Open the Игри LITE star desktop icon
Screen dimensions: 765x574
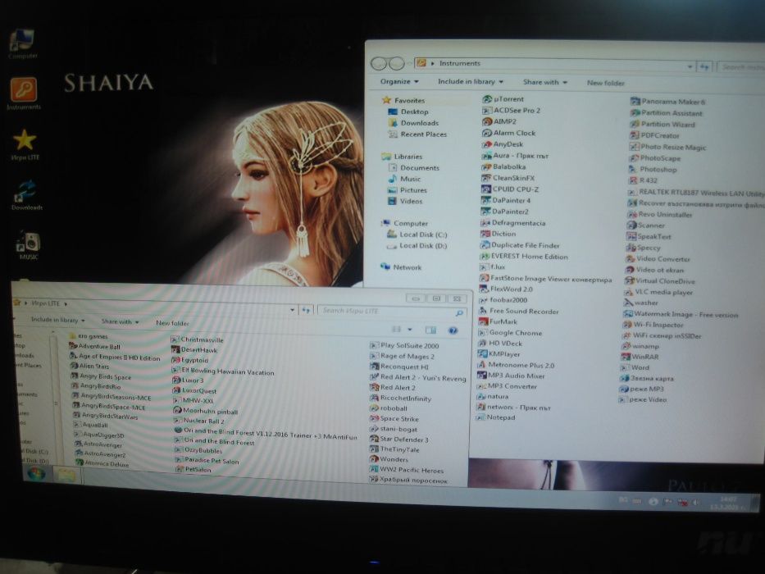[x=25, y=144]
